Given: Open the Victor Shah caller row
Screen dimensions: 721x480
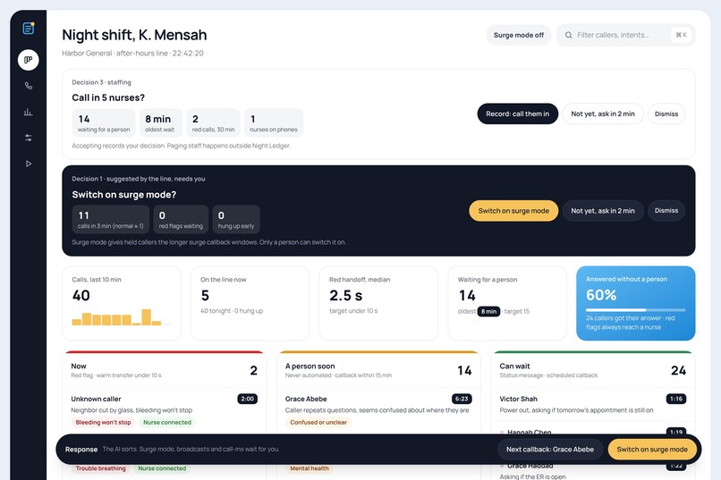Looking at the screenshot, I should tap(593, 404).
